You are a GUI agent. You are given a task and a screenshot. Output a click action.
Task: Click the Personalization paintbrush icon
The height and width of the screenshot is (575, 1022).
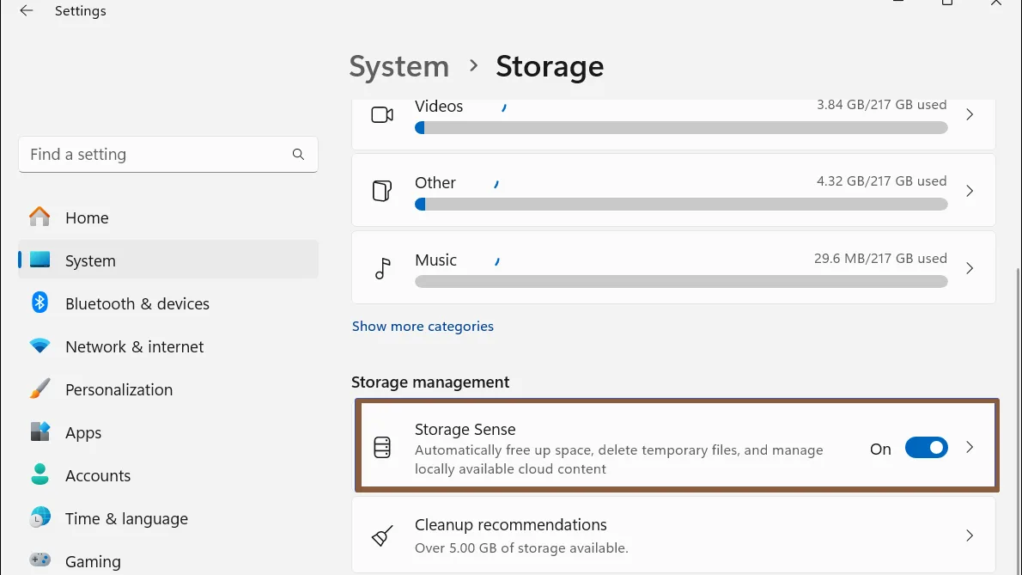tap(40, 388)
